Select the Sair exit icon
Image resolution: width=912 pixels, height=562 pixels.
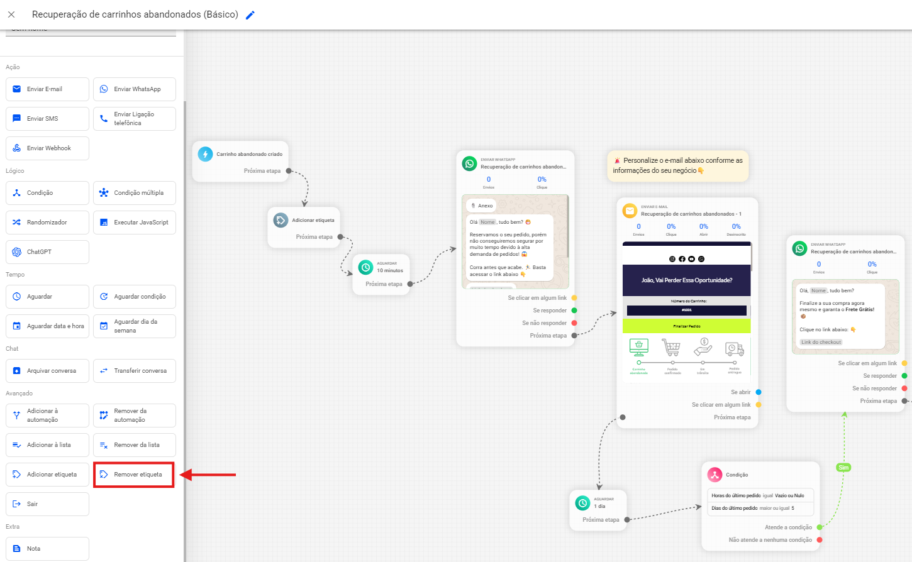click(x=17, y=504)
